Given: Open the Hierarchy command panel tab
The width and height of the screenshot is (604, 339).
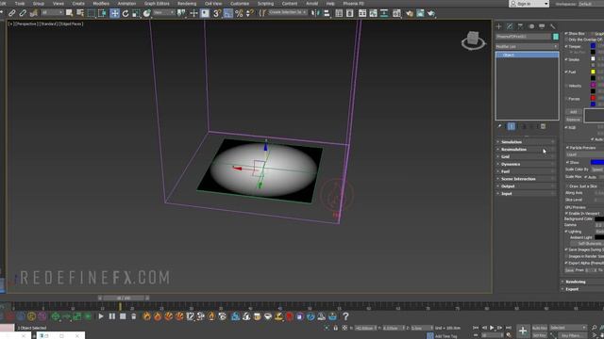Looking at the screenshot, I should pos(520,26).
